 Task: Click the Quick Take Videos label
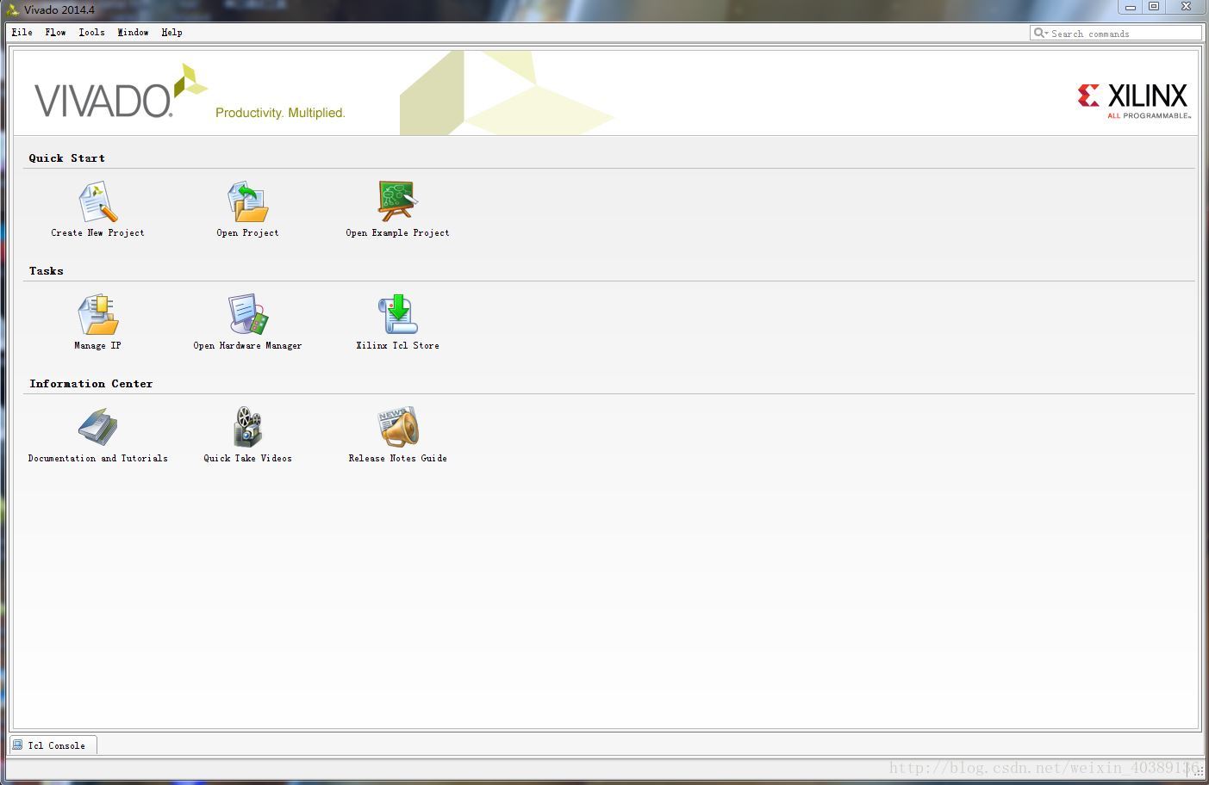pyautogui.click(x=247, y=459)
